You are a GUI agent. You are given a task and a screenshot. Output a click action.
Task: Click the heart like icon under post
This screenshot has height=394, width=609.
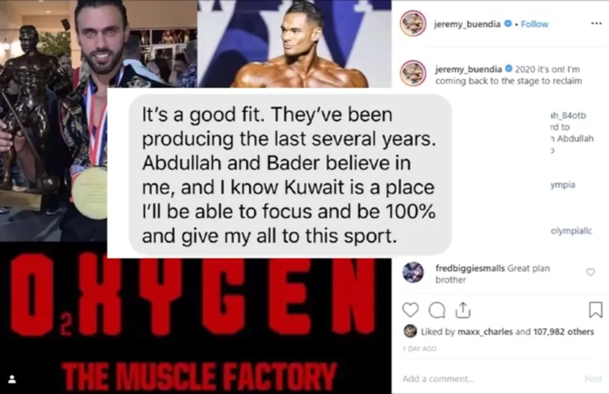coord(410,310)
